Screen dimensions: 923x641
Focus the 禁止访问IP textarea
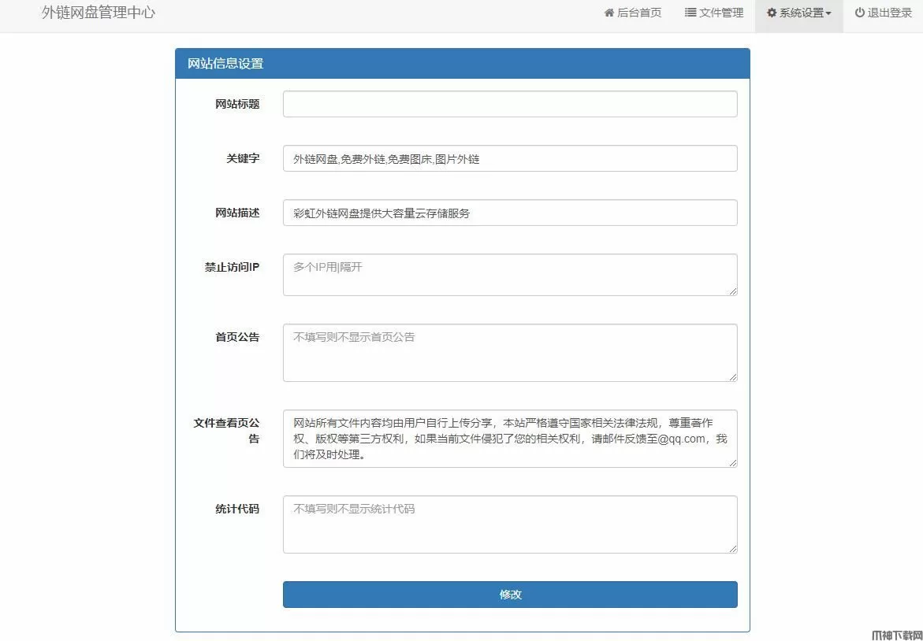coord(510,275)
